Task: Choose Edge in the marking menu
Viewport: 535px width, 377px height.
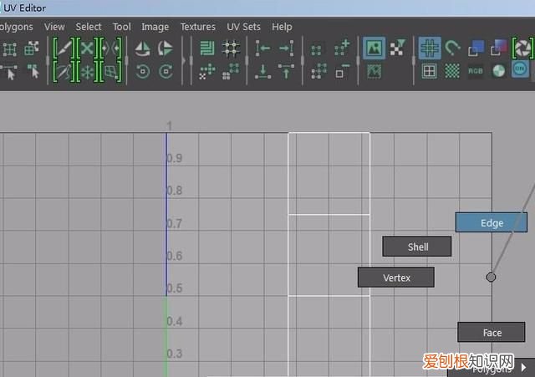Action: pos(492,222)
